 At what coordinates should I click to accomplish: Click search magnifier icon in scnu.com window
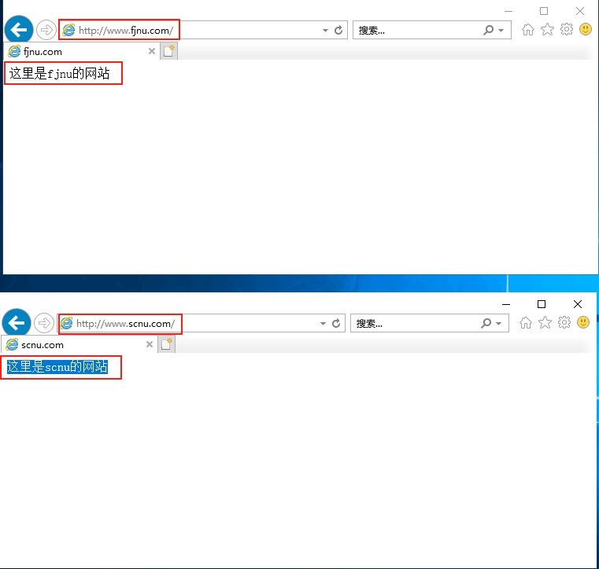(486, 323)
